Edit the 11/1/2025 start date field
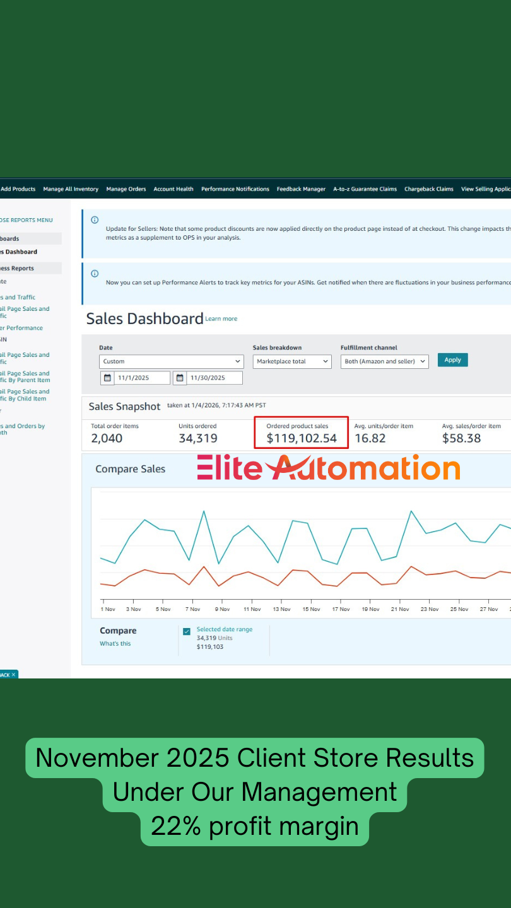 (142, 378)
